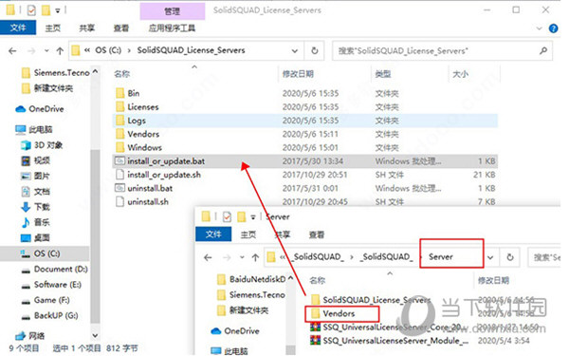Open the Explorer help icon
The height and width of the screenshot is (356, 569).
click(x=553, y=28)
